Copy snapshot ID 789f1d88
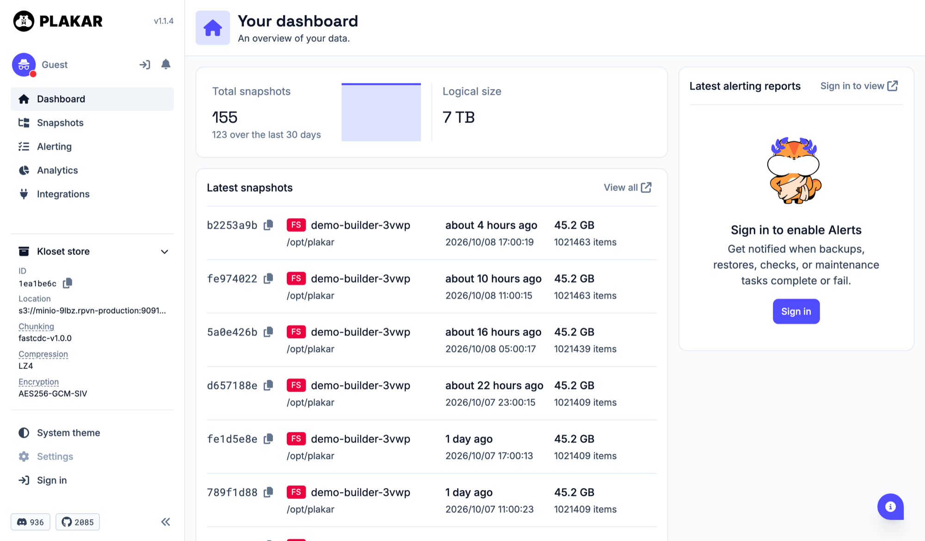 click(268, 492)
